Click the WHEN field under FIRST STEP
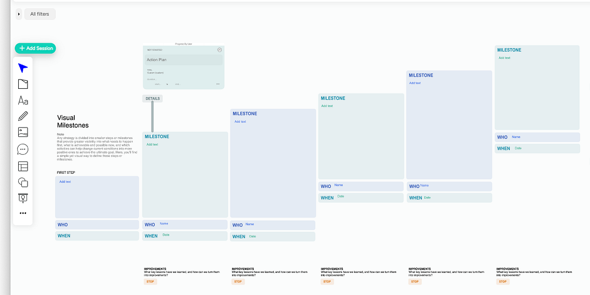 coord(97,236)
